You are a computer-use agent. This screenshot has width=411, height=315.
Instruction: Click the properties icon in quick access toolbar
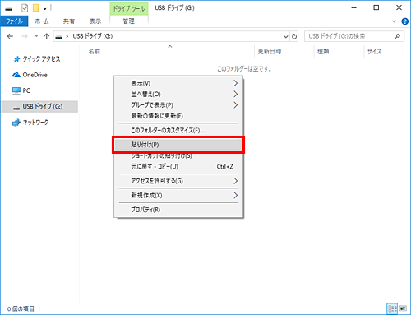pyautogui.click(x=25, y=8)
